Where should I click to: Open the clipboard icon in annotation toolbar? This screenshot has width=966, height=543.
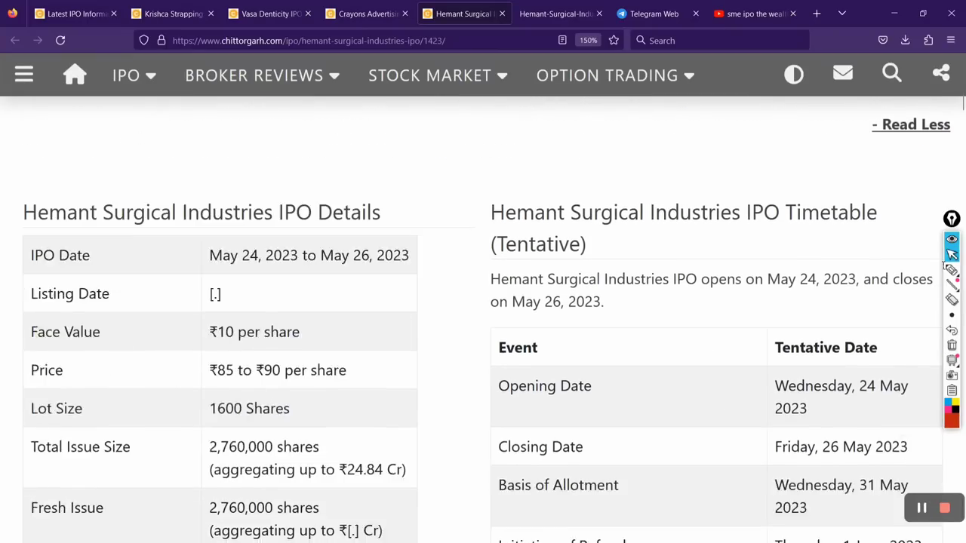pos(952,391)
